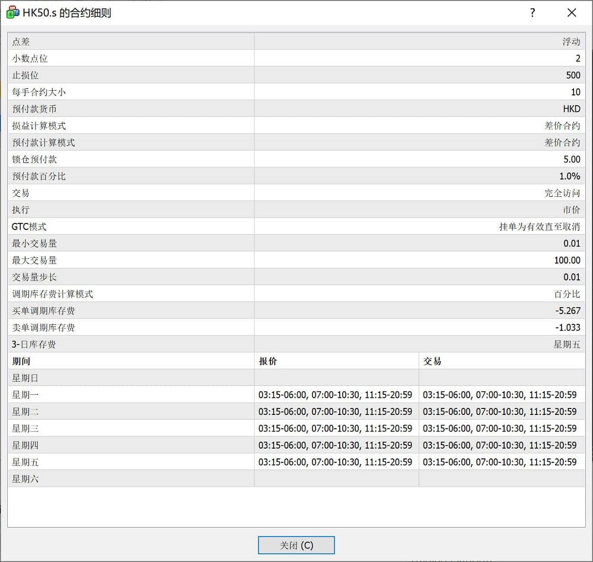The height and width of the screenshot is (562, 593).
Task: Click the 交易 column header
Action: click(432, 361)
